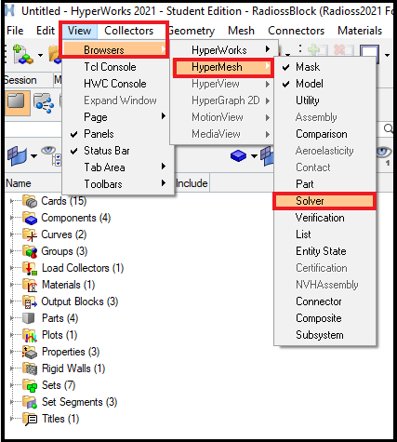Select the Rigid Walls folder icon
Screen dimensions: 397x442
[30, 368]
